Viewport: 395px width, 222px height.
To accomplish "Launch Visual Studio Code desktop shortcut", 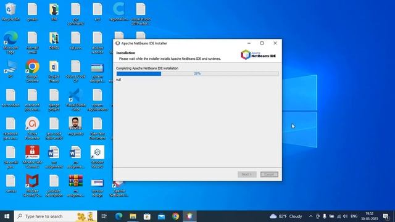I will 75,99.
